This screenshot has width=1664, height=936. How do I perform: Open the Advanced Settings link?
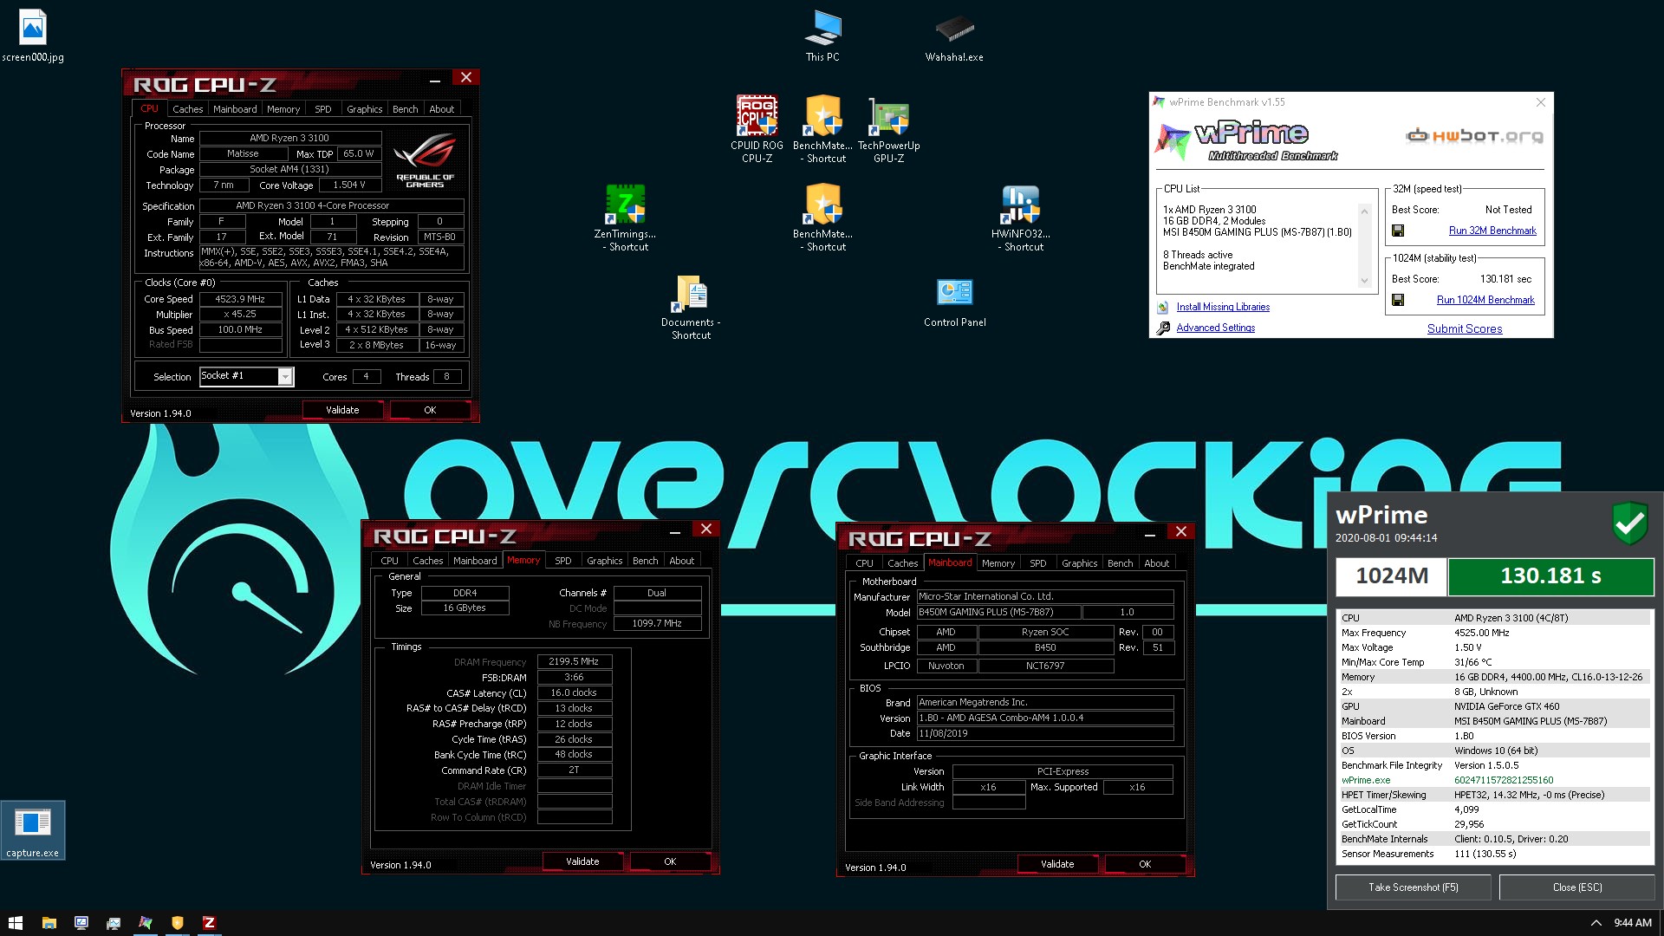coord(1215,328)
